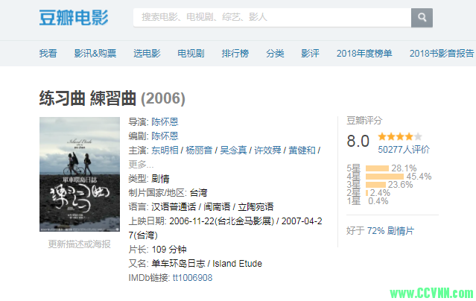Open actor 杨丽音 link
The height and width of the screenshot is (301, 476).
199,150
